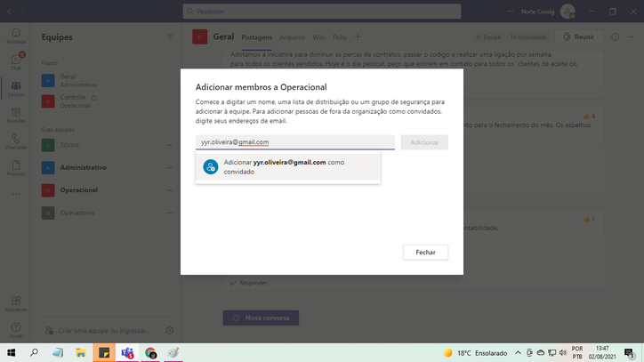
Task: Add a new tab with plus icon
Action: coord(358,37)
